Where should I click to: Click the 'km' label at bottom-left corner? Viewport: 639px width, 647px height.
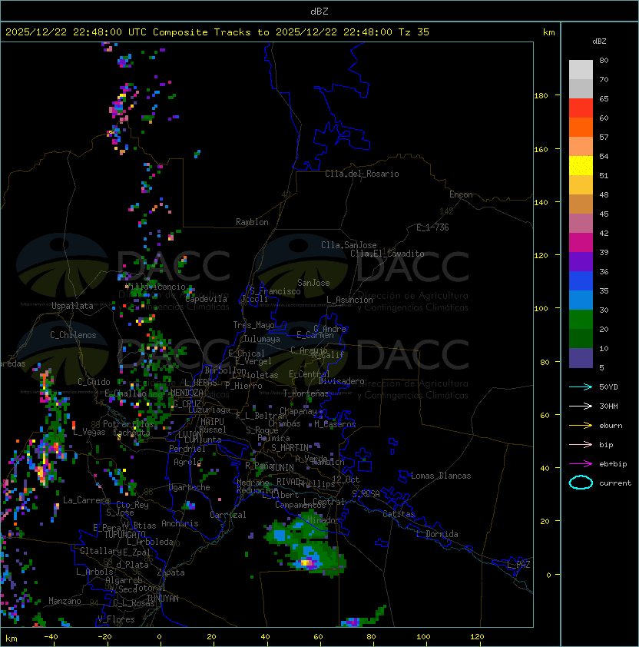tap(12, 639)
